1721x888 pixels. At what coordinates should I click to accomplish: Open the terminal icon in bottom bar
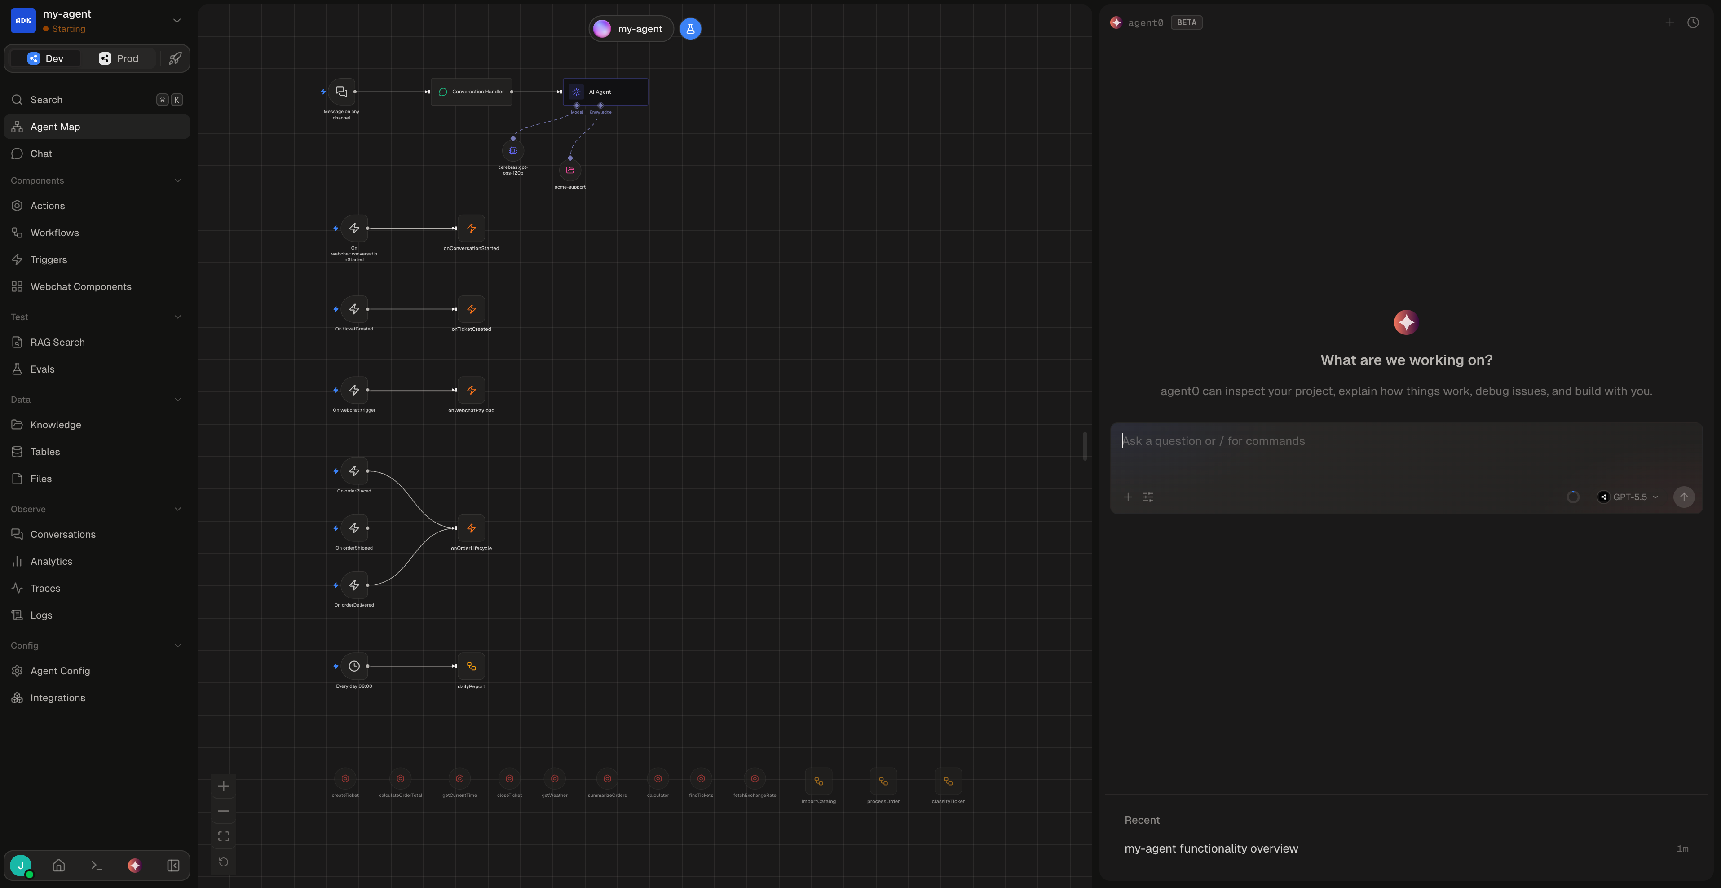coord(96,866)
